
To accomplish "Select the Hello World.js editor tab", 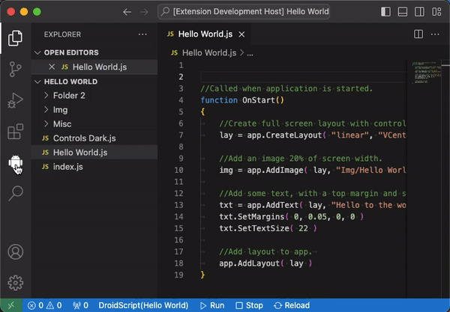I will click(x=205, y=34).
